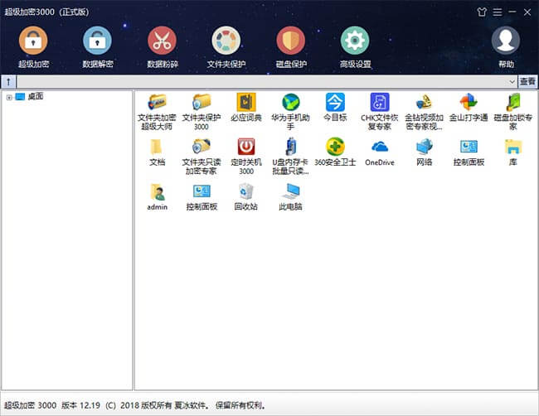Screen dimensions: 539x416
Task: Open the address bar dropdown arrow
Action: pyautogui.click(x=512, y=82)
